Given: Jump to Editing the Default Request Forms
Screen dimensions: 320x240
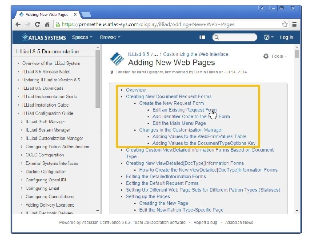Looking at the screenshot, I should (x=162, y=183).
